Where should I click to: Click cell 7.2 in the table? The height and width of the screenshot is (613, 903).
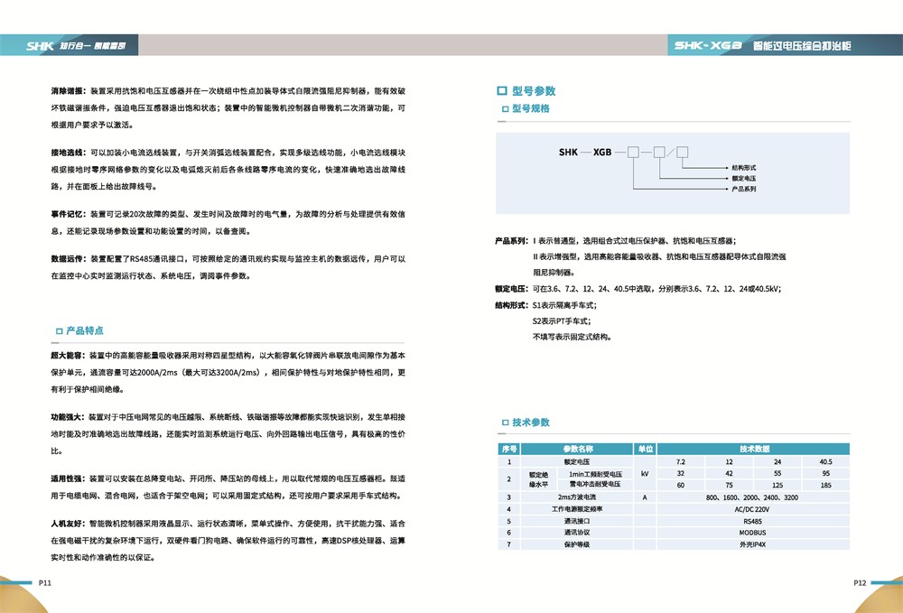click(x=681, y=461)
